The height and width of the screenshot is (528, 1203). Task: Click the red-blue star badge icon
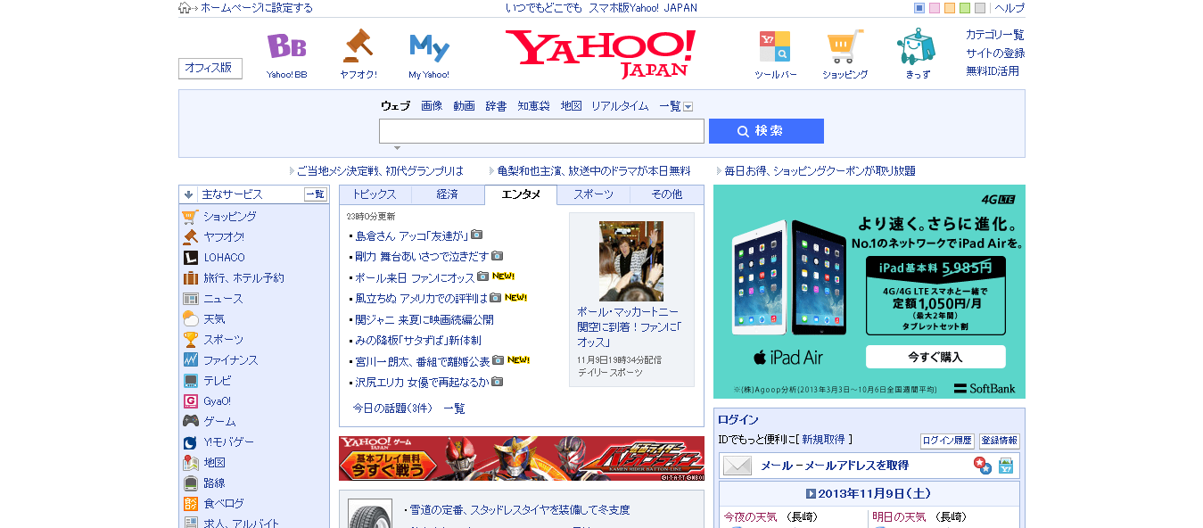tap(982, 466)
